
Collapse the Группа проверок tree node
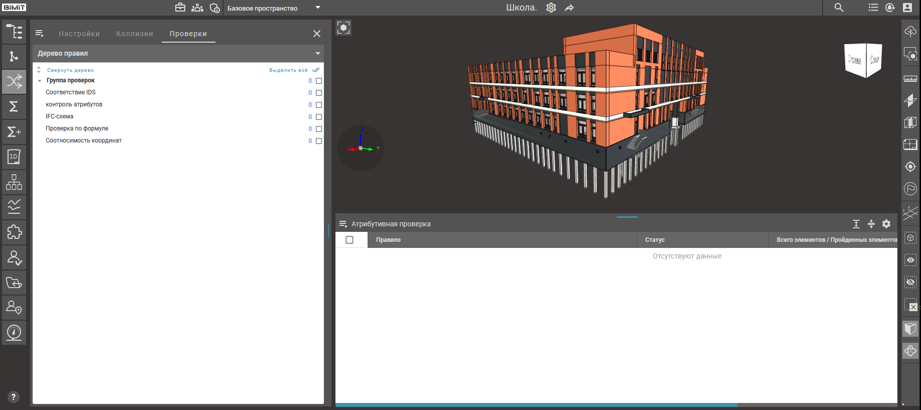click(40, 81)
